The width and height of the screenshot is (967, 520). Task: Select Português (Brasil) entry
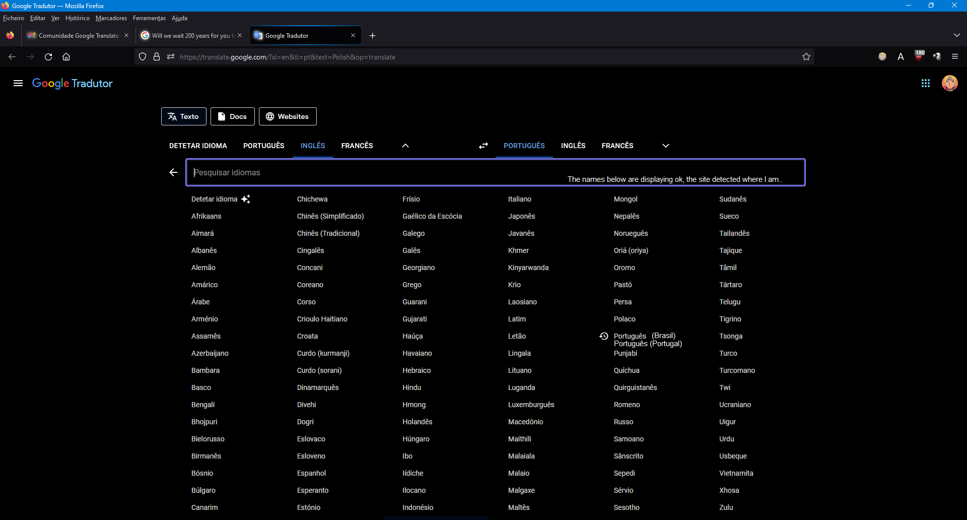[x=645, y=336]
